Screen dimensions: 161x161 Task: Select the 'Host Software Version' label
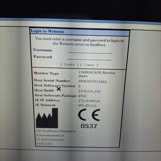pos(55,86)
